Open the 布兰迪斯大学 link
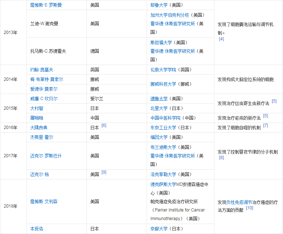This screenshot has height=234, width=283. coord(164,147)
